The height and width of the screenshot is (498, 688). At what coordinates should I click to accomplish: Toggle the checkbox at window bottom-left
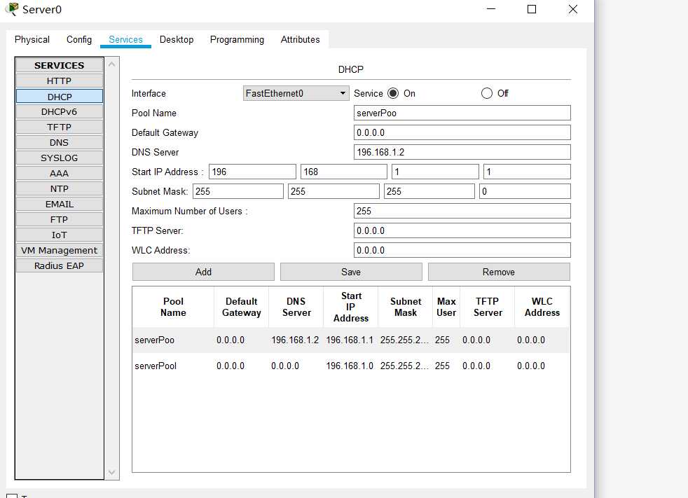[12, 496]
